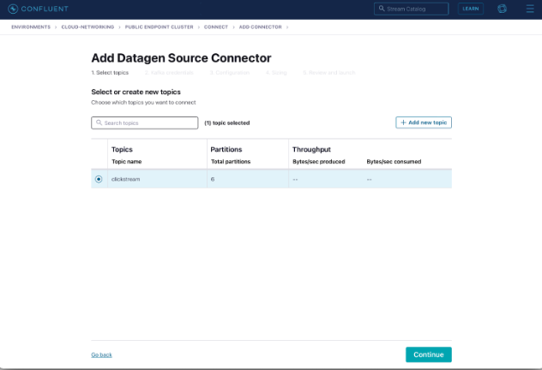Open the Public Endpoint Cluster breadcrumb
This screenshot has height=370, width=542.
click(159, 27)
